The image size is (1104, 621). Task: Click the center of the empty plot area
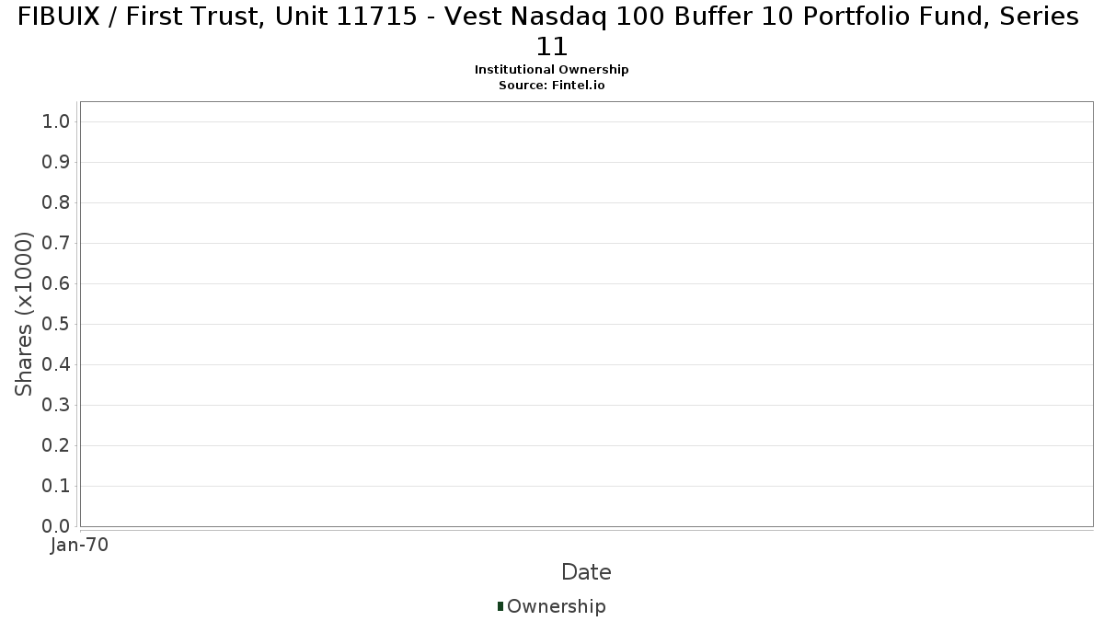586,314
